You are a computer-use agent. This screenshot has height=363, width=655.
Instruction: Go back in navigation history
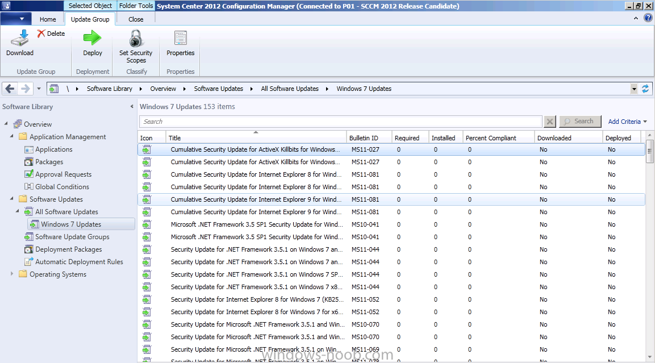pyautogui.click(x=10, y=89)
